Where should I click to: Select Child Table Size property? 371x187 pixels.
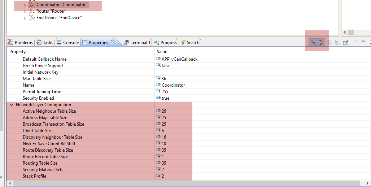(x=38, y=131)
